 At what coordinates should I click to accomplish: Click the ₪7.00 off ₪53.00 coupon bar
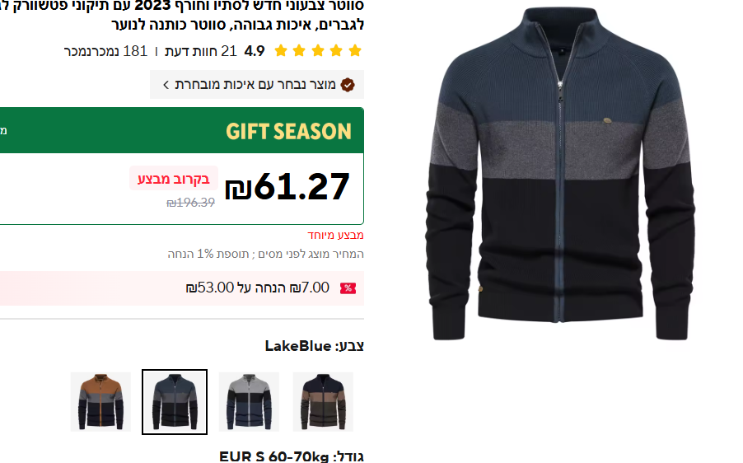coord(182,288)
